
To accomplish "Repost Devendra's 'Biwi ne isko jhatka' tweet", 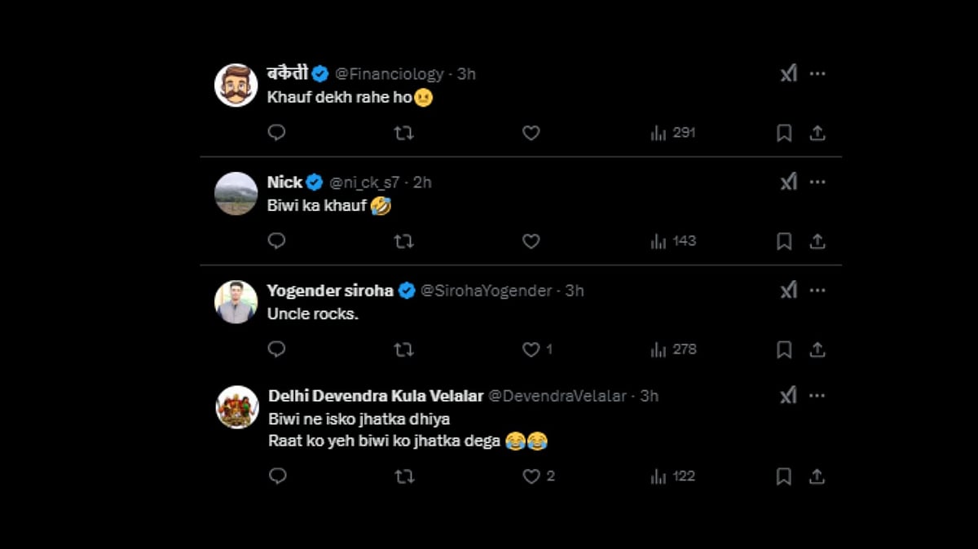I will click(x=403, y=477).
